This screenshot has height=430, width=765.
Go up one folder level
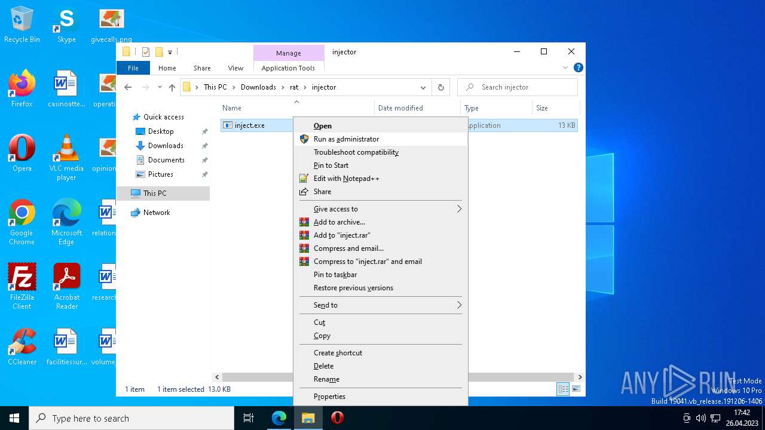[x=172, y=87]
